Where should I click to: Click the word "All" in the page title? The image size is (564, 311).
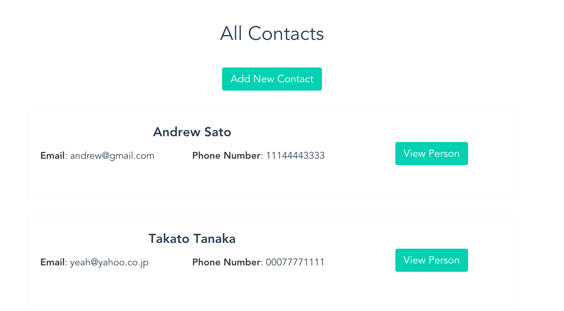pyautogui.click(x=231, y=33)
